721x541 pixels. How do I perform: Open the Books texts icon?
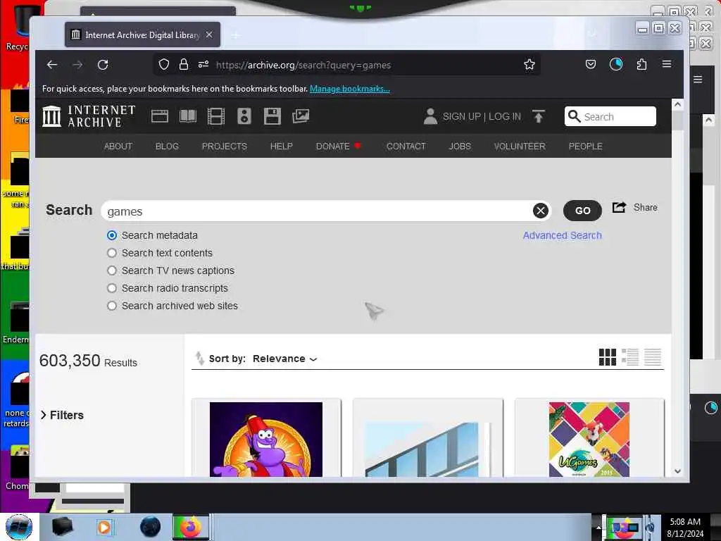187,116
